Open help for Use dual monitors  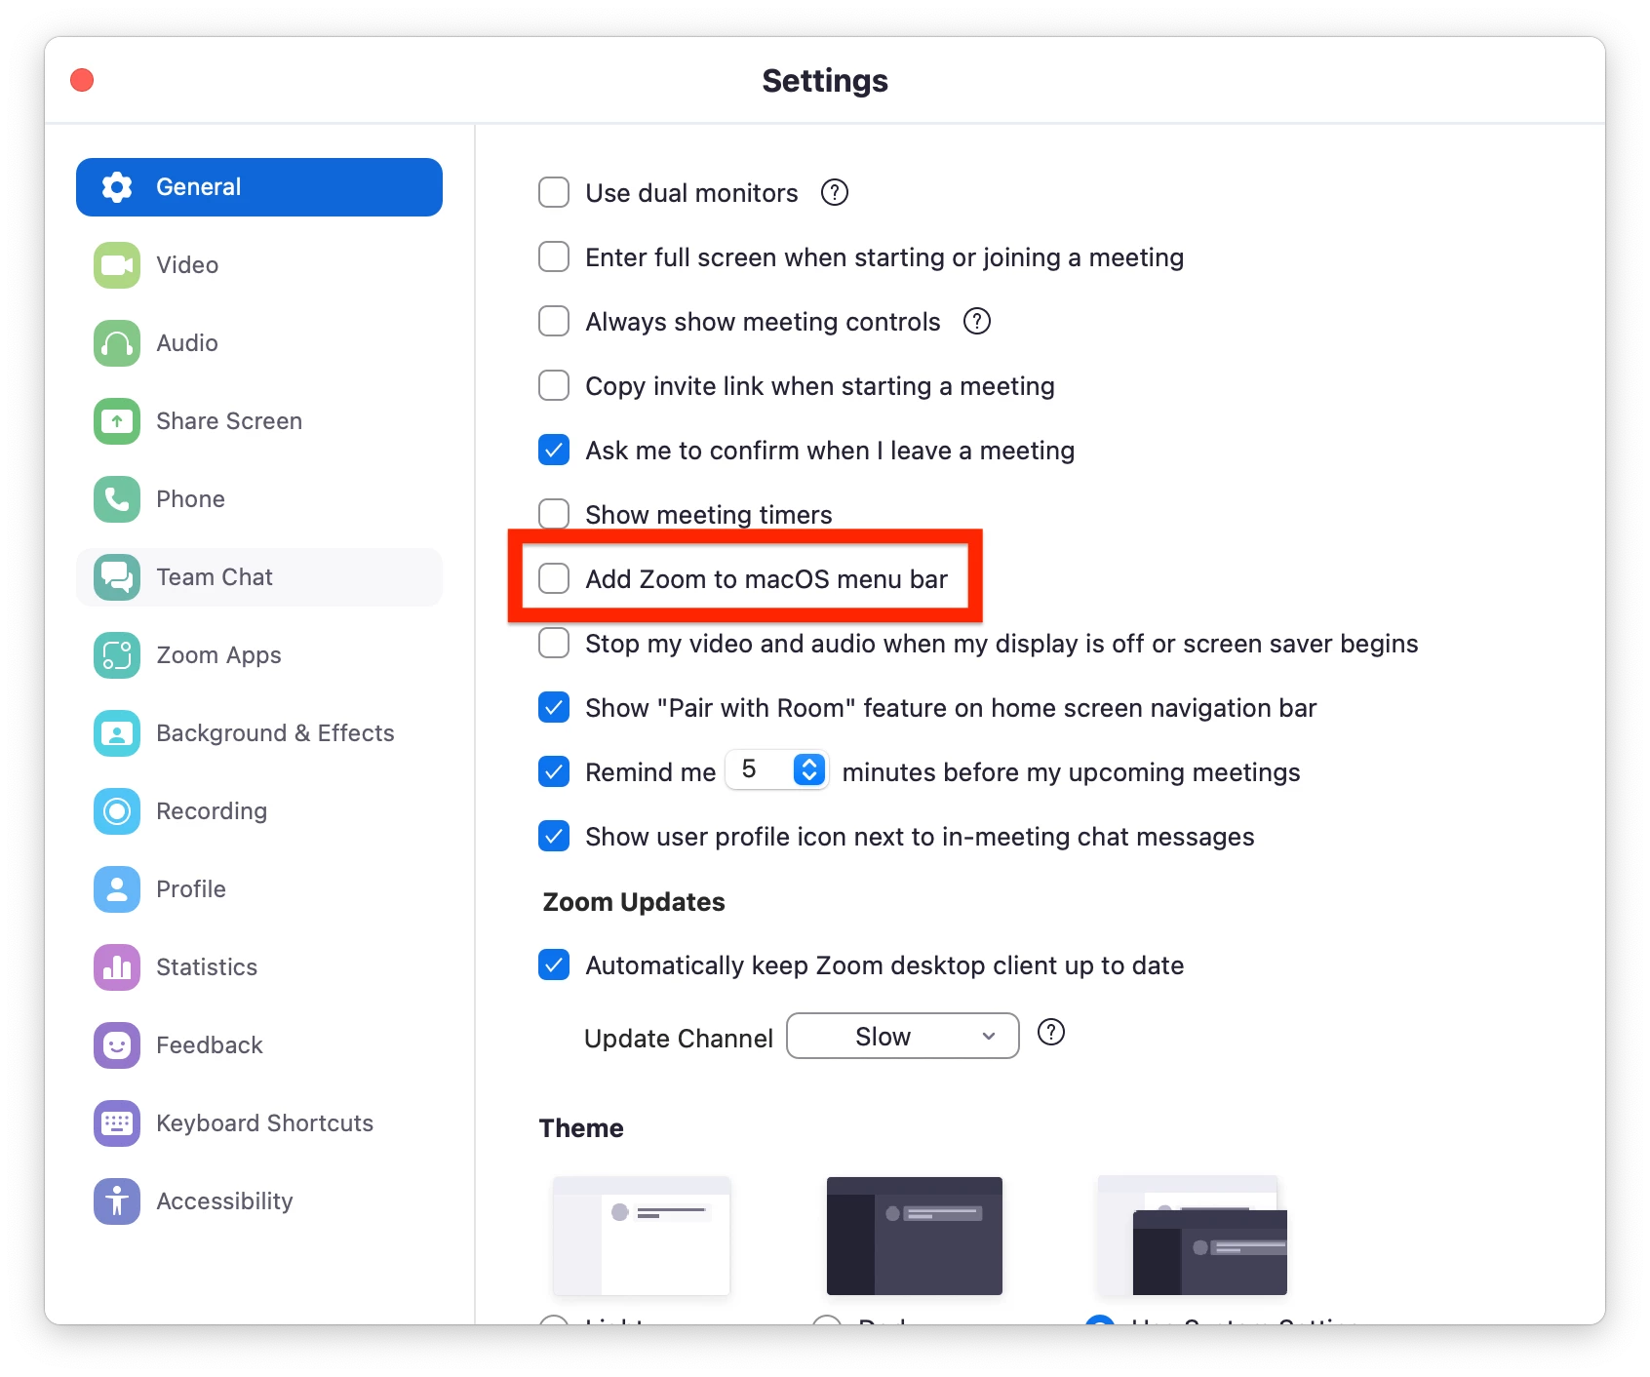835,192
